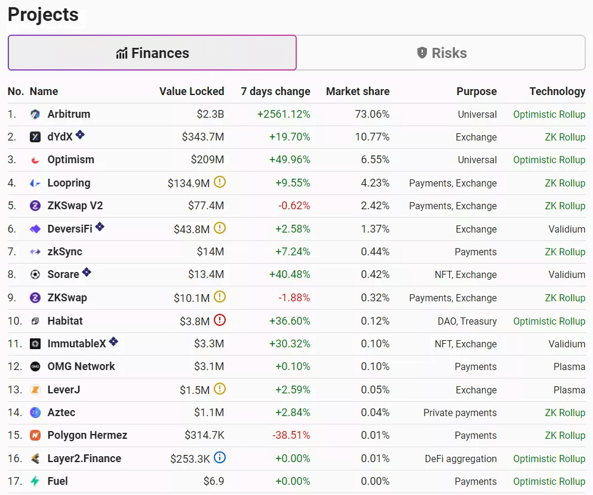The height and width of the screenshot is (495, 593).
Task: Click the diamond badge next to Sorare
Action: point(87,273)
